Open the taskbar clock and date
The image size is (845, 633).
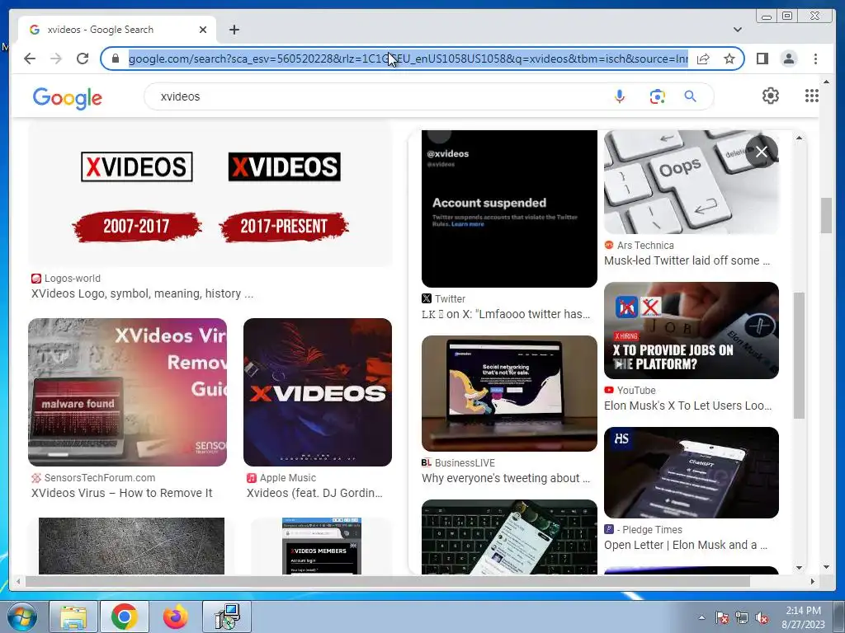point(803,617)
